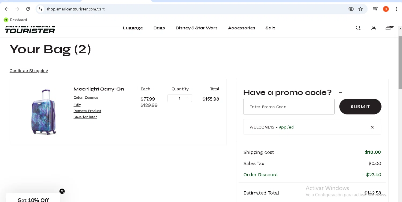
Task: Go back with the browser back arrow
Action: pos(7,9)
